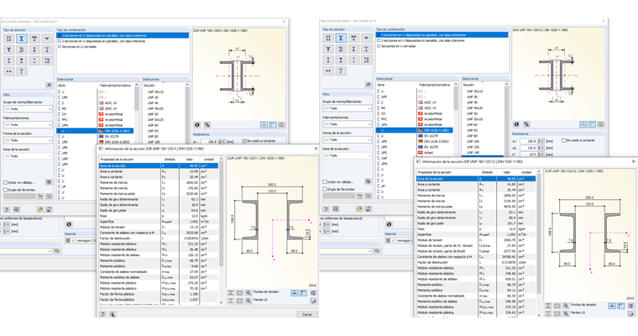
Task: Tick 'Grupo de favoritos' in left window
Action: pos(6,190)
